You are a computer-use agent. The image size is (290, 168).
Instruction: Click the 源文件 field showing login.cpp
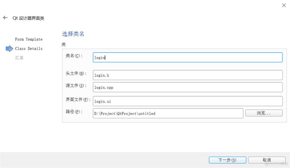point(187,87)
